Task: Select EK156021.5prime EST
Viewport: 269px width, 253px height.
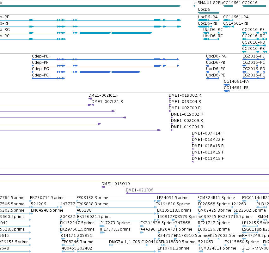Action: [117, 220]
